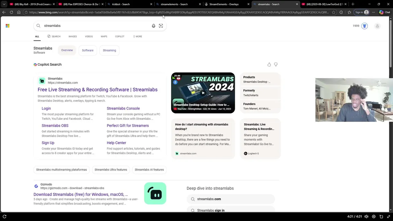This screenshot has height=221, width=393.
Task: Click Streamlabs AI features suggestion
Action: [x=149, y=170]
